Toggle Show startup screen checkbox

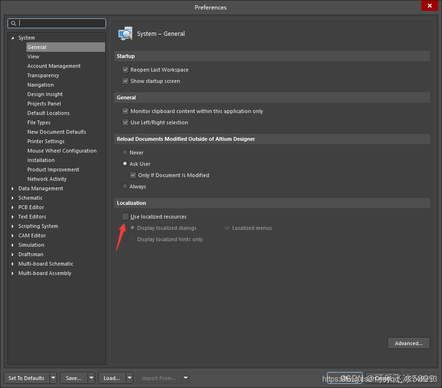click(125, 81)
